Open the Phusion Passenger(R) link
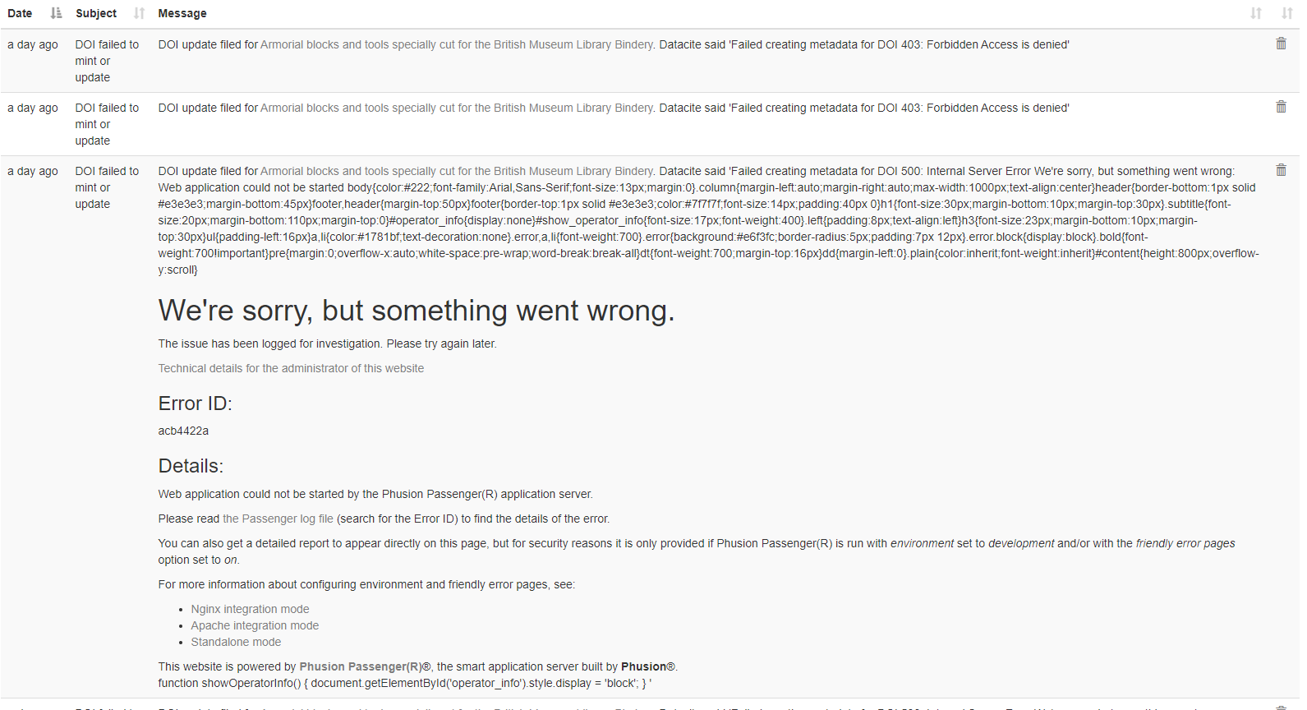Screen dimensions: 1307x710 click(x=360, y=666)
